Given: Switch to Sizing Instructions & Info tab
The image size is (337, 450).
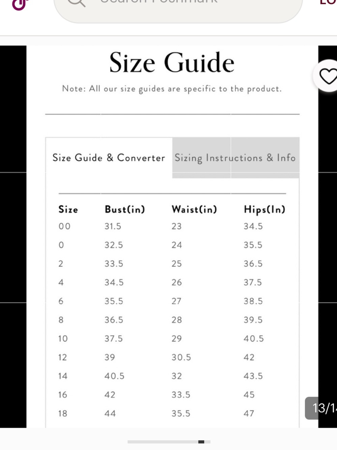Looking at the screenshot, I should point(235,158).
